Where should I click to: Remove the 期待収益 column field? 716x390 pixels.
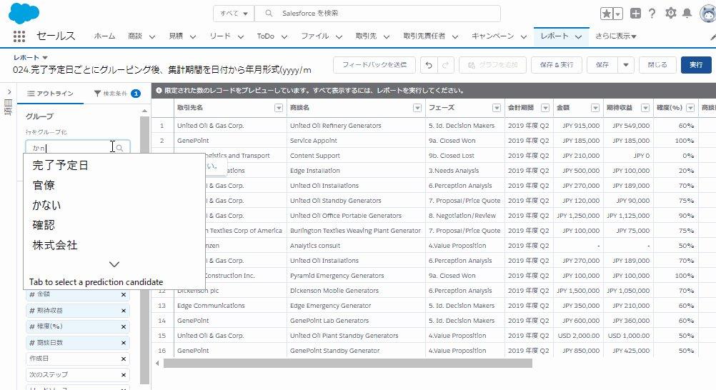coord(124,311)
